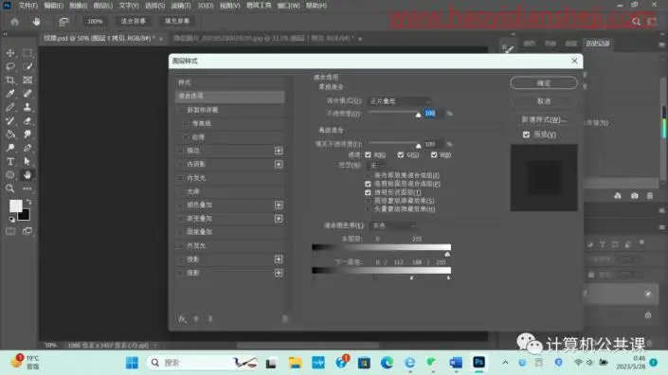Screen dimensions: 668x375
Task: Delete effect with Layer Style trash icon
Action: 285,318
